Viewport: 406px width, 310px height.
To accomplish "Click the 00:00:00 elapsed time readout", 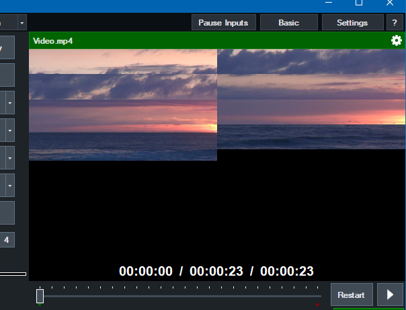I will coord(146,271).
